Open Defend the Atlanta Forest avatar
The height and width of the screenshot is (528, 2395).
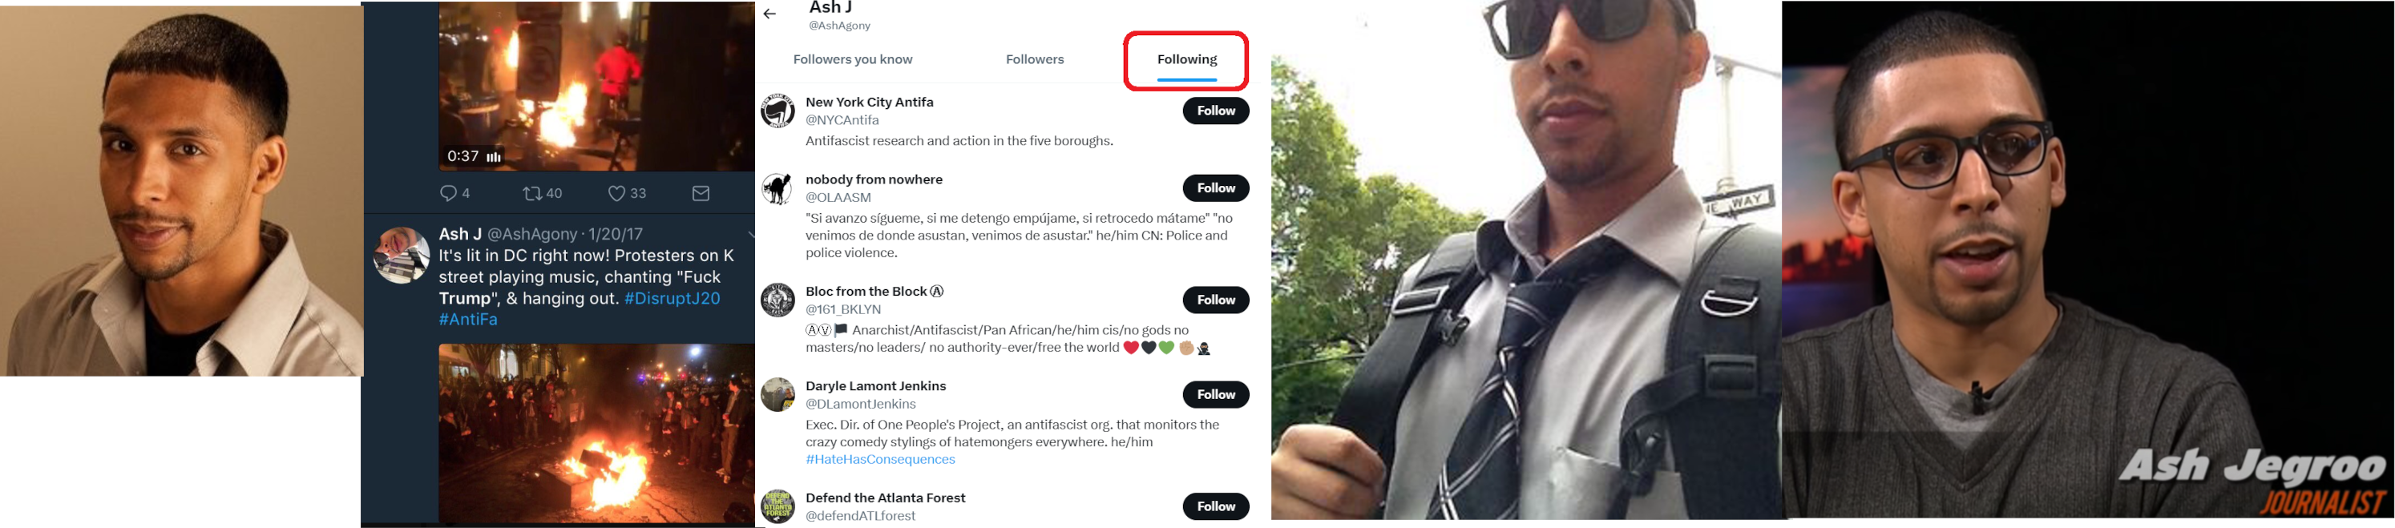[777, 506]
